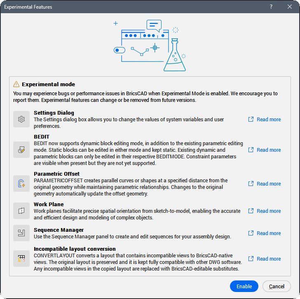
Task: Click the BEDIT block editing icon
Action: 21,150
